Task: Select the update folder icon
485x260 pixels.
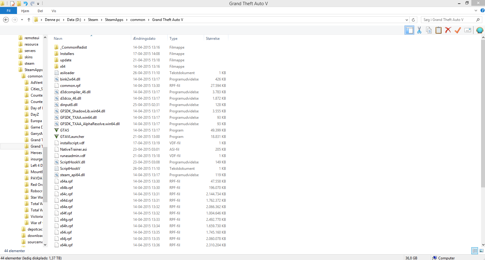Action: coord(56,60)
